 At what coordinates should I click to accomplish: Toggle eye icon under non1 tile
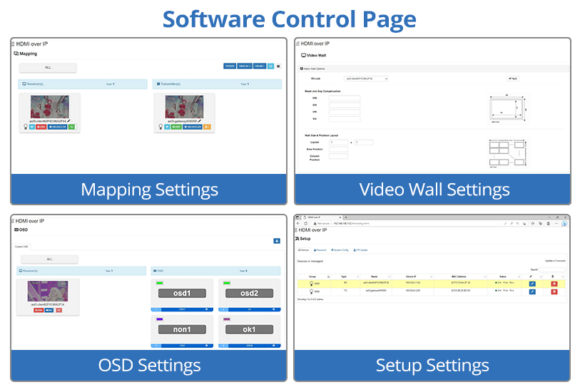[x=205, y=345]
